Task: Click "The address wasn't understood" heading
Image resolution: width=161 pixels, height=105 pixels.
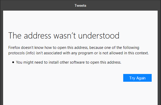Action: [64, 36]
